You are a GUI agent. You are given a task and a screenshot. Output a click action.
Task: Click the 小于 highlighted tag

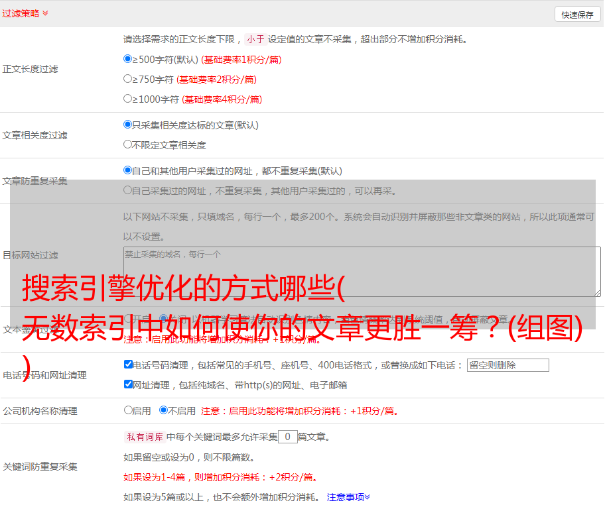coord(255,39)
